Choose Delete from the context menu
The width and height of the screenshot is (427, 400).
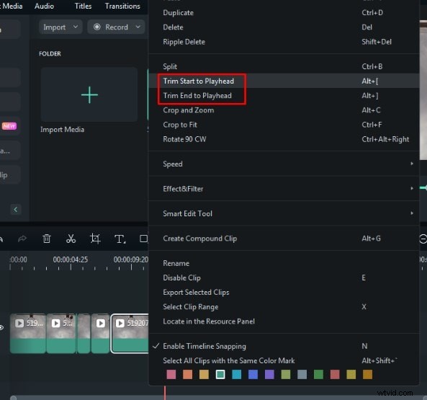[283, 27]
